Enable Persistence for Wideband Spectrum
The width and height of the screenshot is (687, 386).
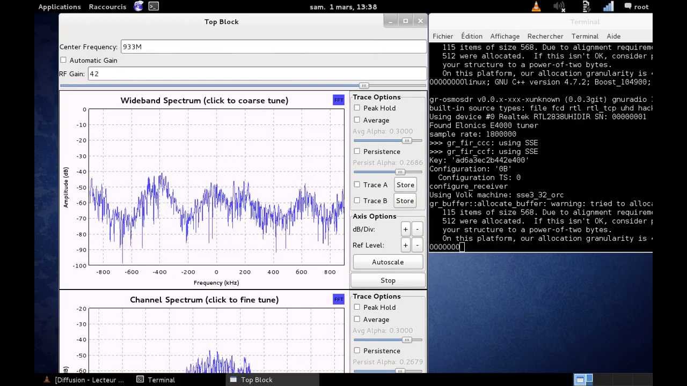[x=357, y=151]
